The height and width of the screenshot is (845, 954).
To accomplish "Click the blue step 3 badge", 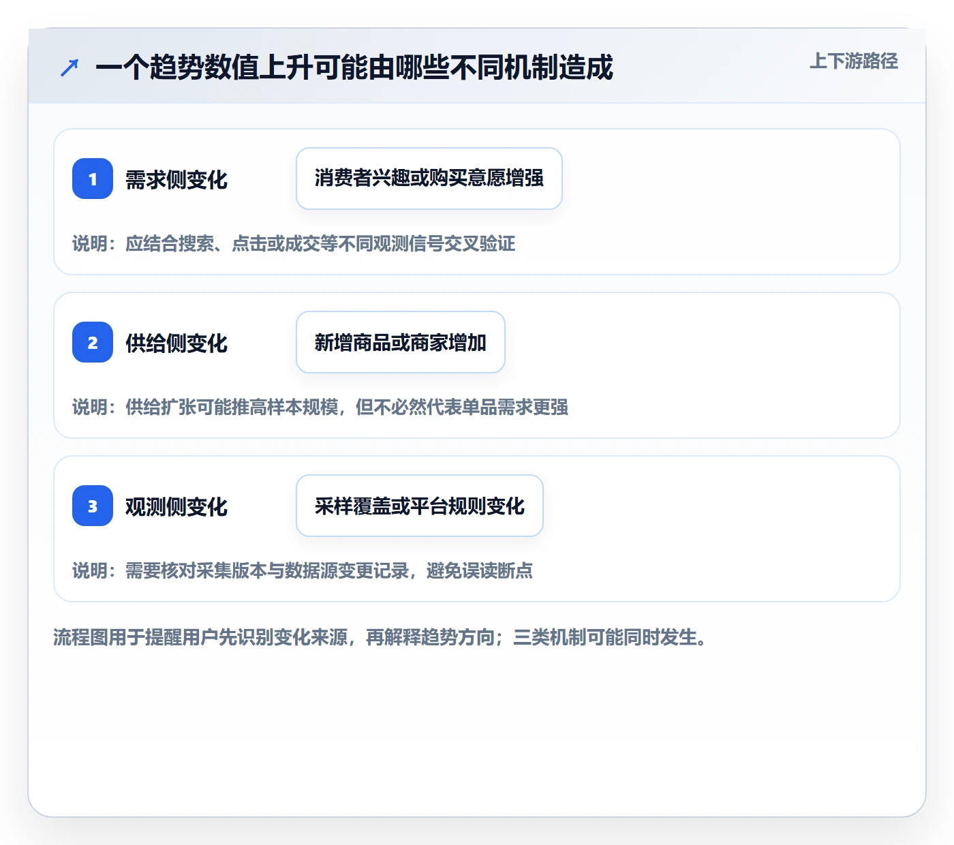I will [93, 506].
